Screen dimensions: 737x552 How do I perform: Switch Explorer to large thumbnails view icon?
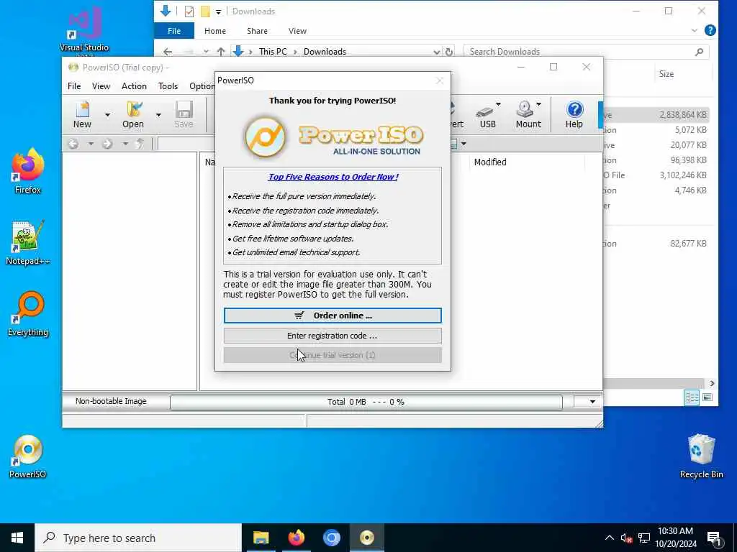pos(707,397)
